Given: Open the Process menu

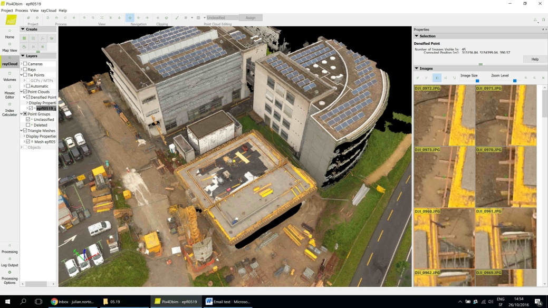Looking at the screenshot, I should tap(22, 11).
